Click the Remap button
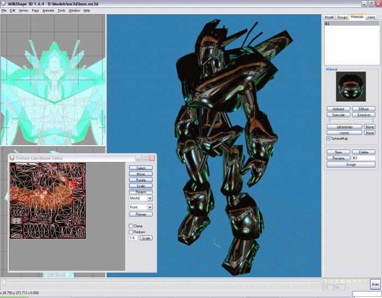The image size is (382, 298). (x=141, y=214)
